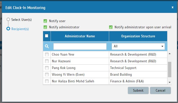This screenshot has height=103, width=178.
Task: Click the Organization Structure column header
Action: coord(138,36)
